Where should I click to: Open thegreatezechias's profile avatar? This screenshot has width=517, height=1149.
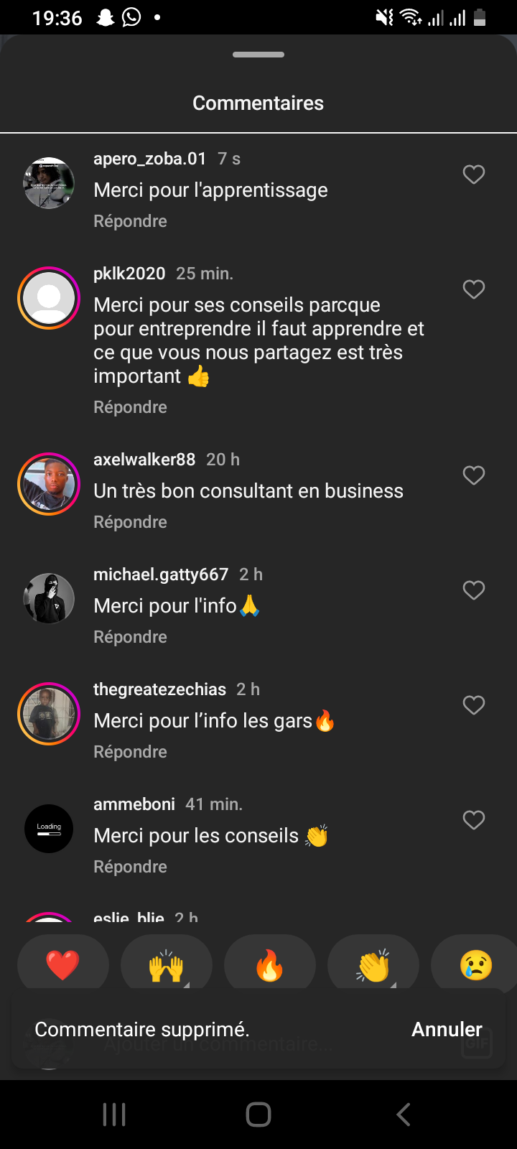(49, 714)
